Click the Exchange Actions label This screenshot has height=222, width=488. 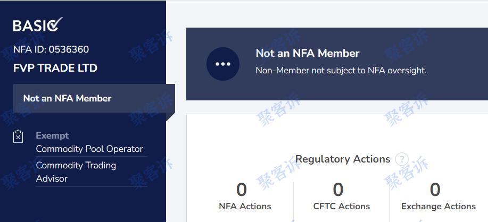438,206
